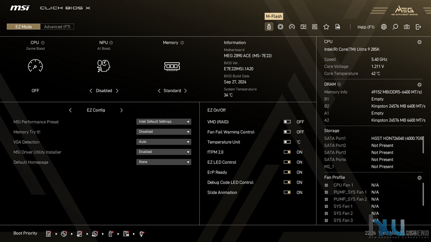Screen dimensions: 431x242
Task: Click the SYS Fan 2 row
Action: (x=352, y=213)
